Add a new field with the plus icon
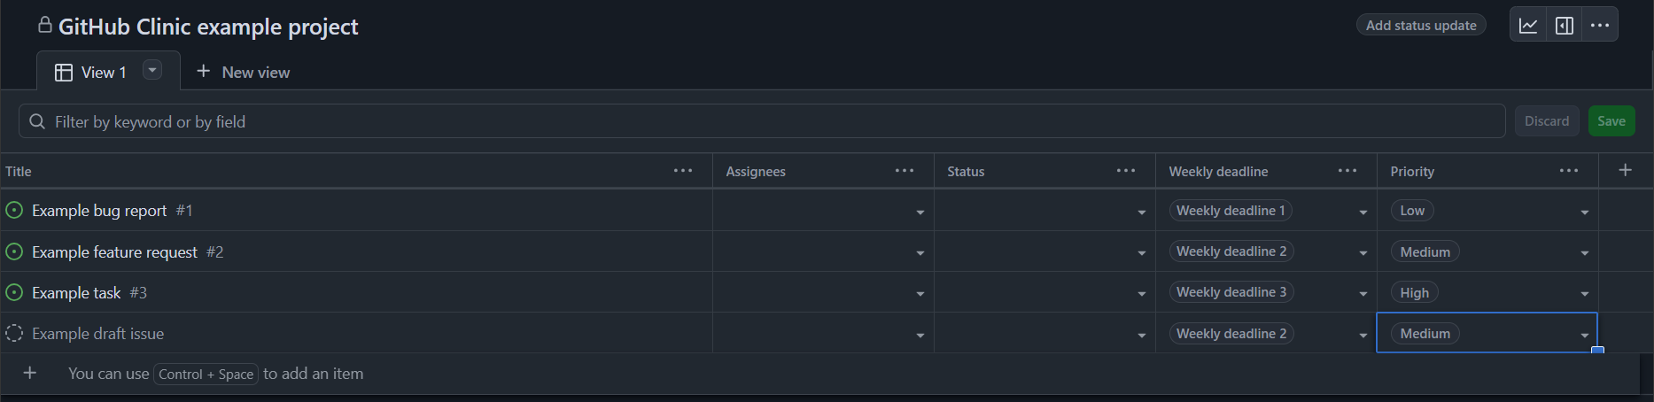The image size is (1654, 402). pyautogui.click(x=1625, y=170)
